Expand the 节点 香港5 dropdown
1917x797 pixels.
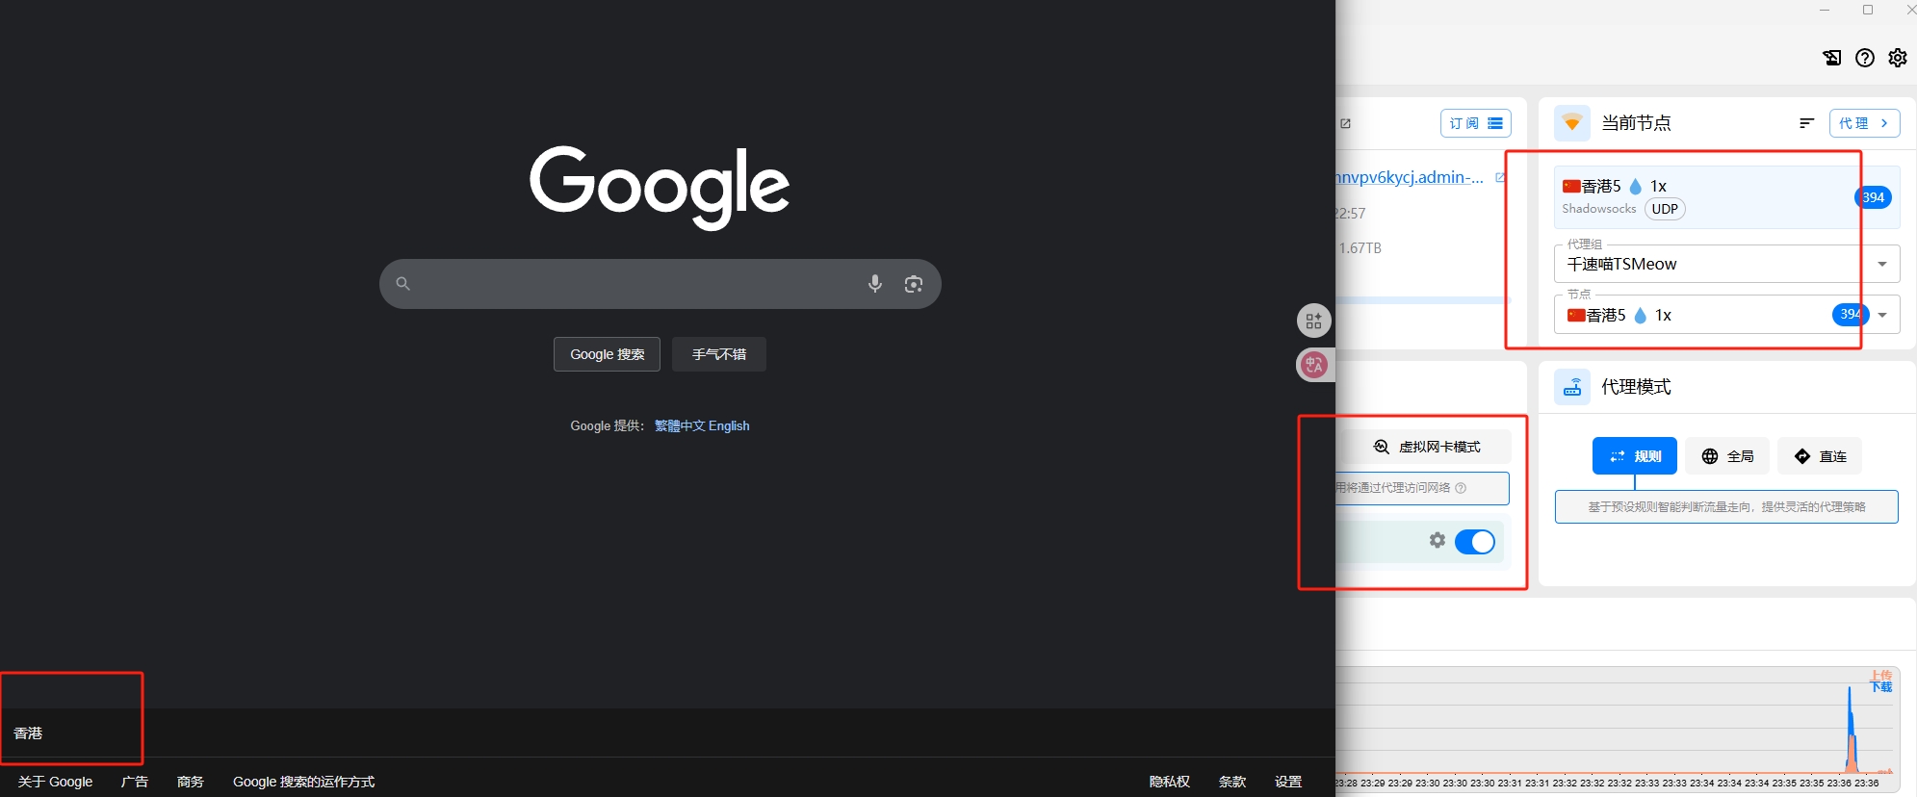1726,315
